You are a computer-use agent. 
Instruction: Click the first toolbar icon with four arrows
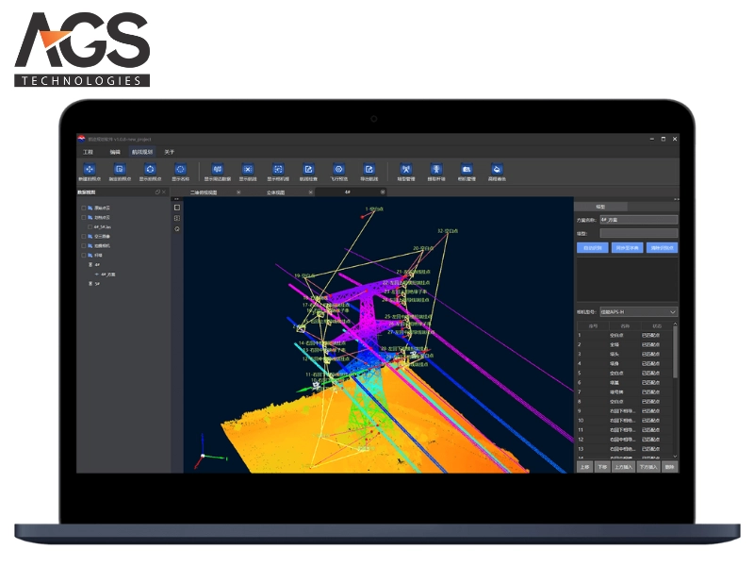click(x=88, y=169)
